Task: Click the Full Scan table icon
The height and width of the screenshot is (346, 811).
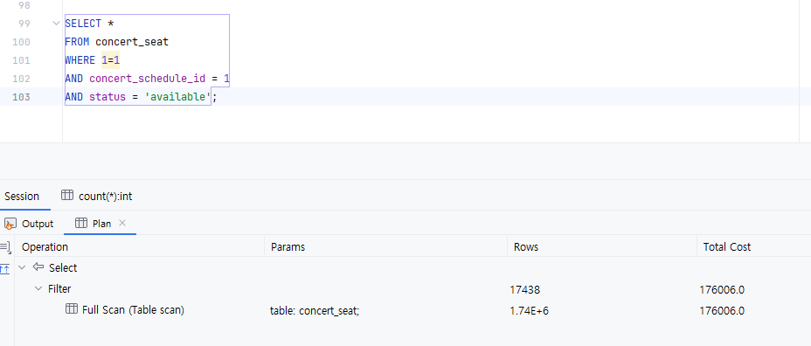Action: [72, 309]
